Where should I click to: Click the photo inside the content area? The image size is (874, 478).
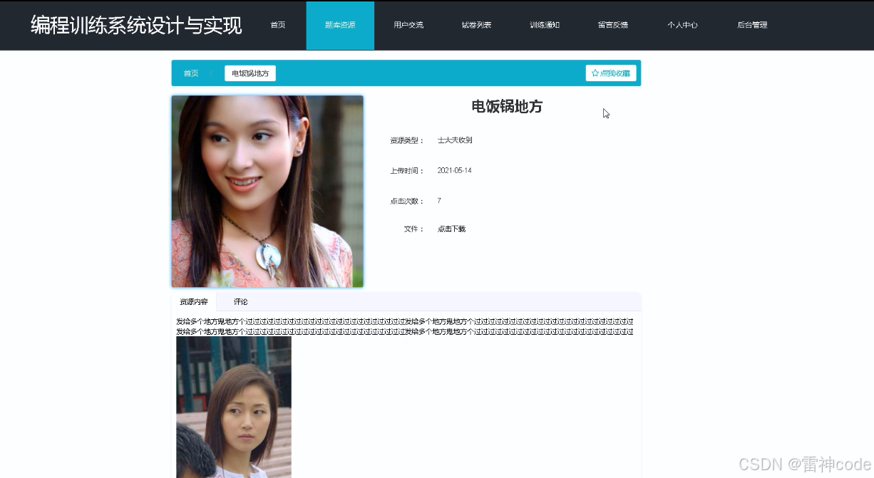(x=234, y=406)
